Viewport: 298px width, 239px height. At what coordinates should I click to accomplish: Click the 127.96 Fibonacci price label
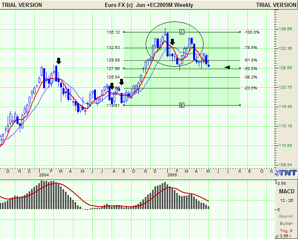coord(113,69)
